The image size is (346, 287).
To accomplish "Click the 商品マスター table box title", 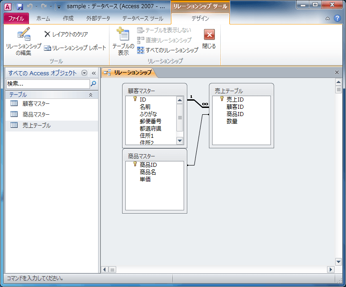I will point(142,156).
